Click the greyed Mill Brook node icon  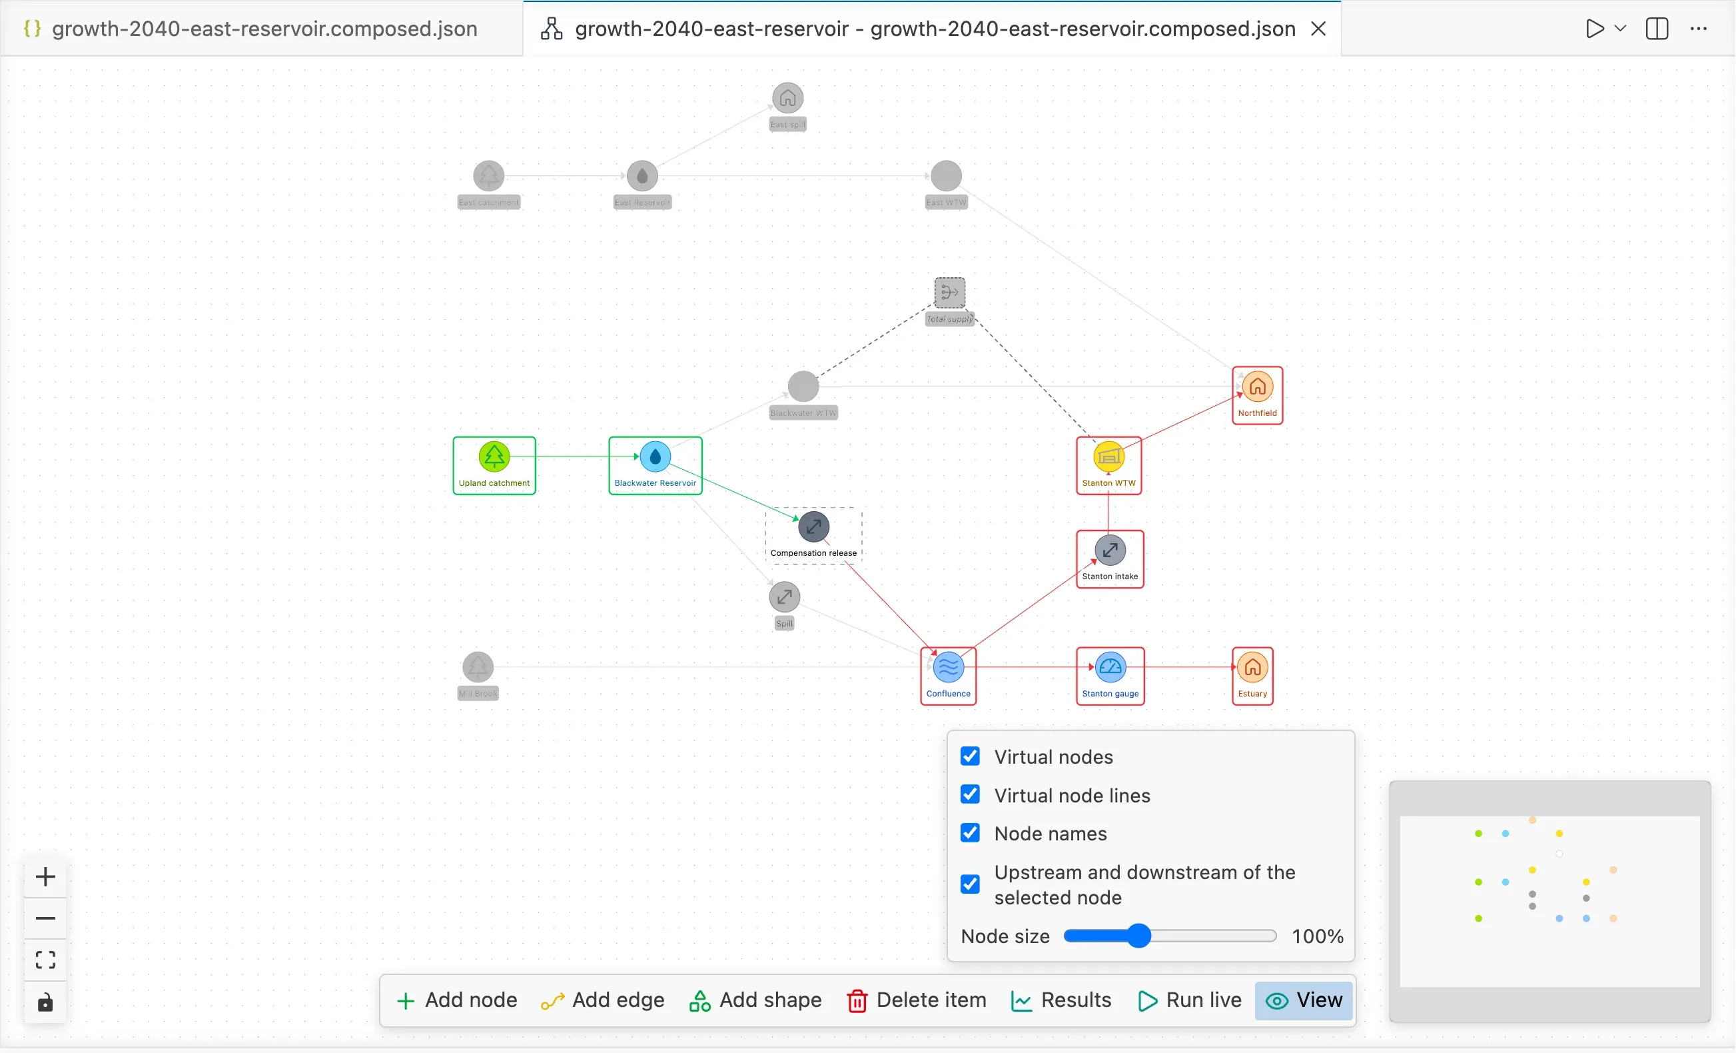point(478,666)
